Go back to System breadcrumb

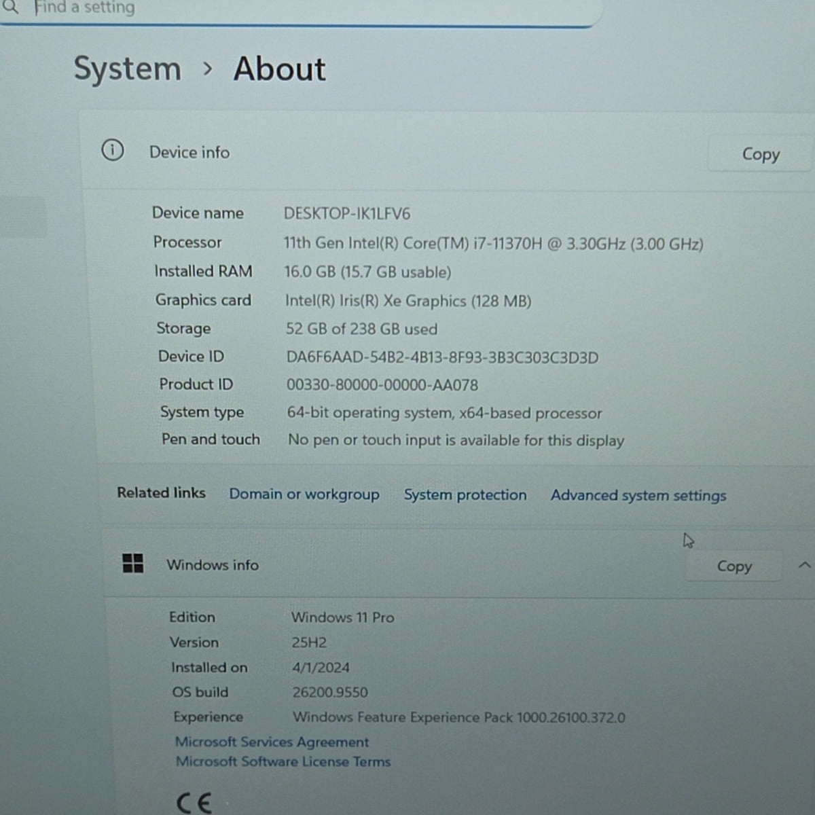(x=128, y=69)
